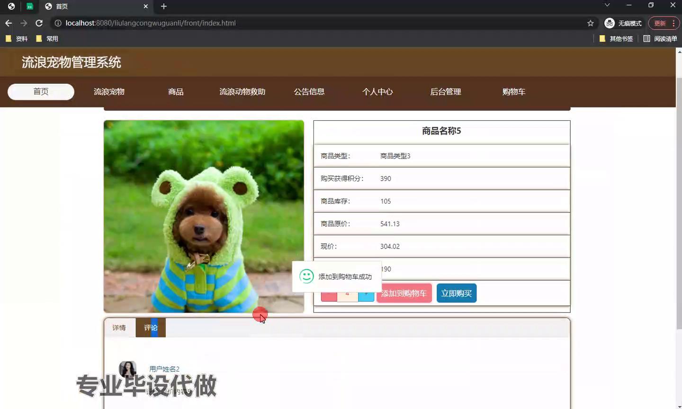Increase quantity with the blue plus button
The height and width of the screenshot is (409, 682).
pos(366,294)
